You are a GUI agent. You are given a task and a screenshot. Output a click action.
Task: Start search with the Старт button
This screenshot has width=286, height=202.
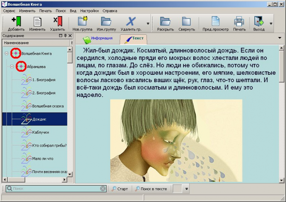click(x=120, y=189)
